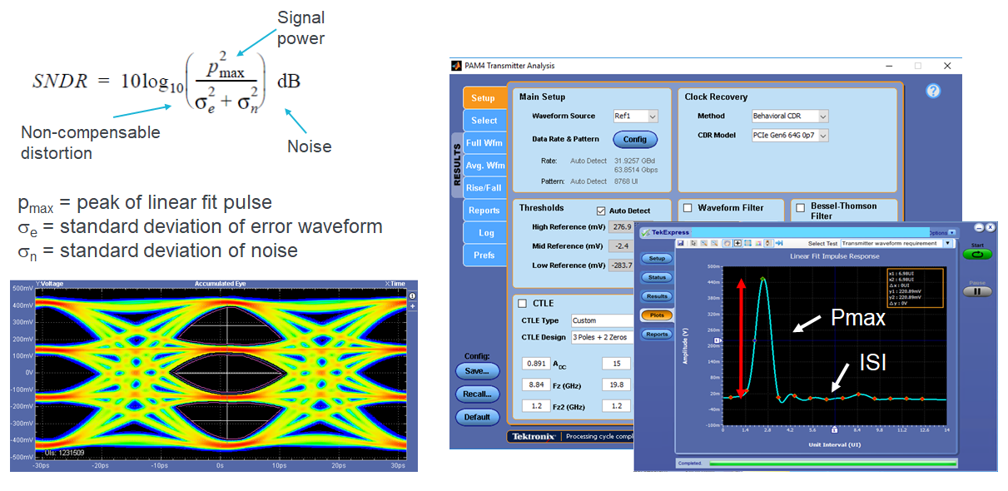Click the crosshair plus tool in plot toolbar
This screenshot has width=1008, height=491.
click(738, 243)
